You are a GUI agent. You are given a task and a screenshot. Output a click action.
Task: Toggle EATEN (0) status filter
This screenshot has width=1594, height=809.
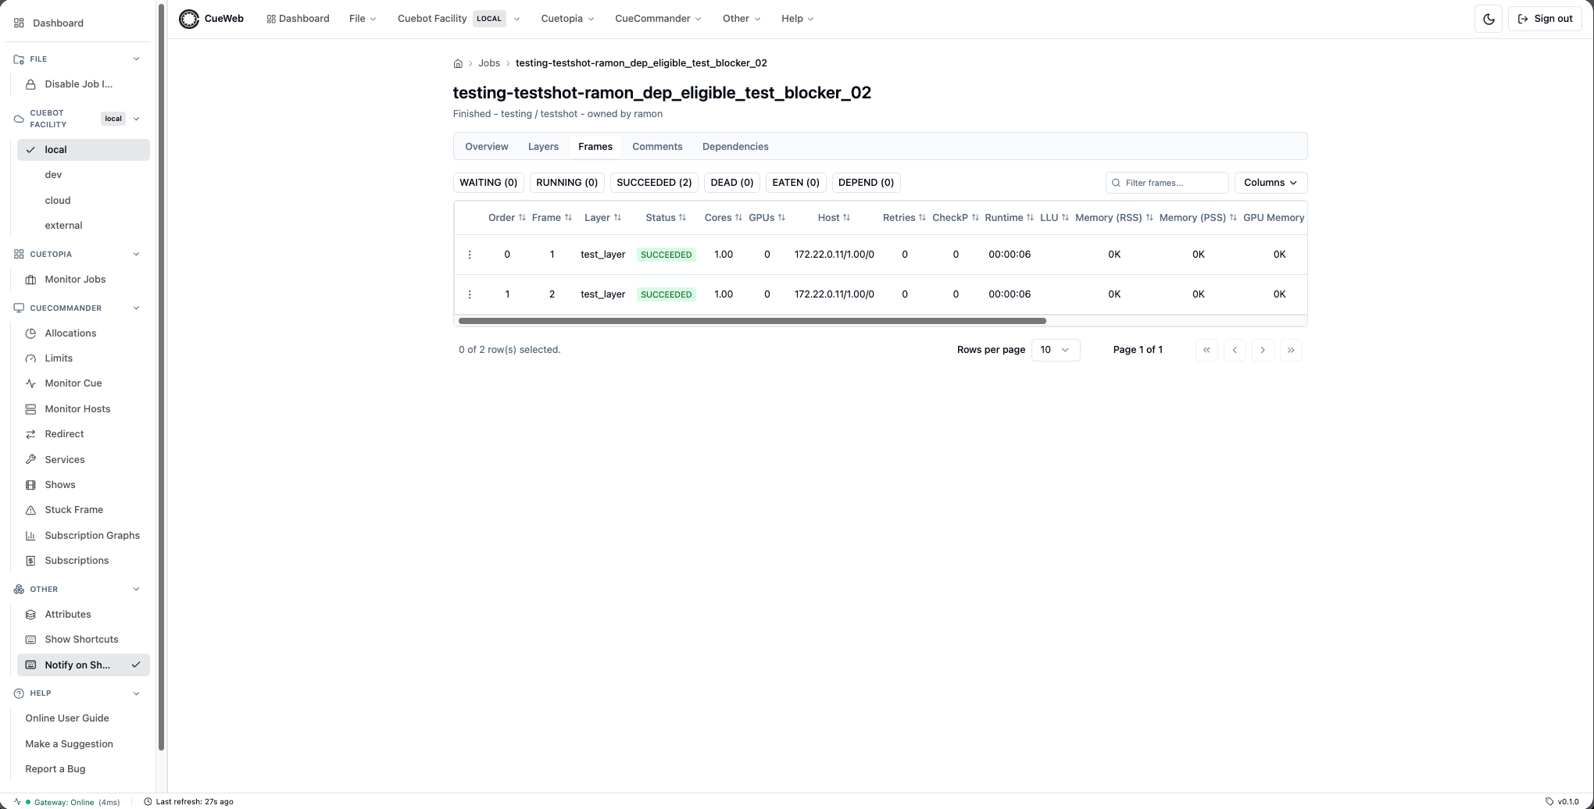pos(795,183)
